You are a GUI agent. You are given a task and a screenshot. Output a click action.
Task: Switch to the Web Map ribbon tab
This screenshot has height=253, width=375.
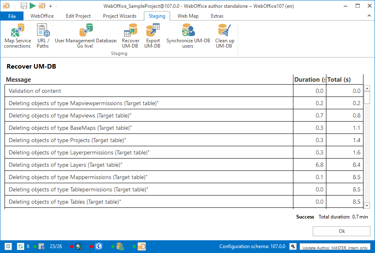point(188,16)
